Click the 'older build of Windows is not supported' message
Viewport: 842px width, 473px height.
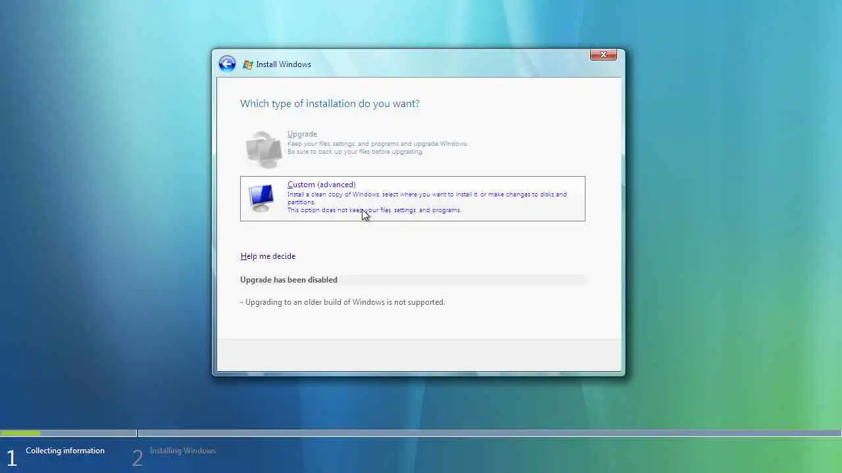[x=343, y=302]
